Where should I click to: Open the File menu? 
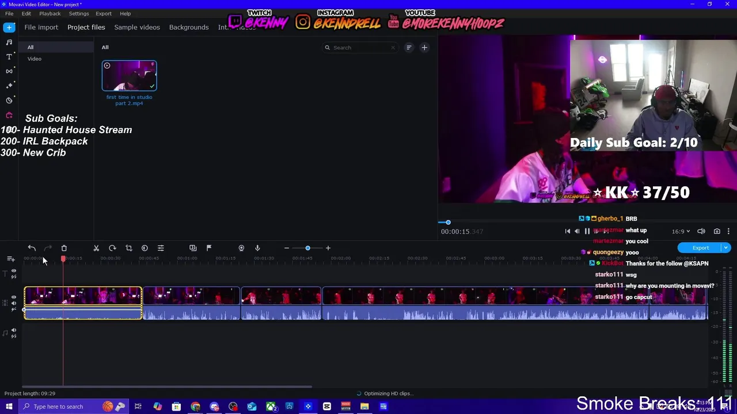(9, 13)
